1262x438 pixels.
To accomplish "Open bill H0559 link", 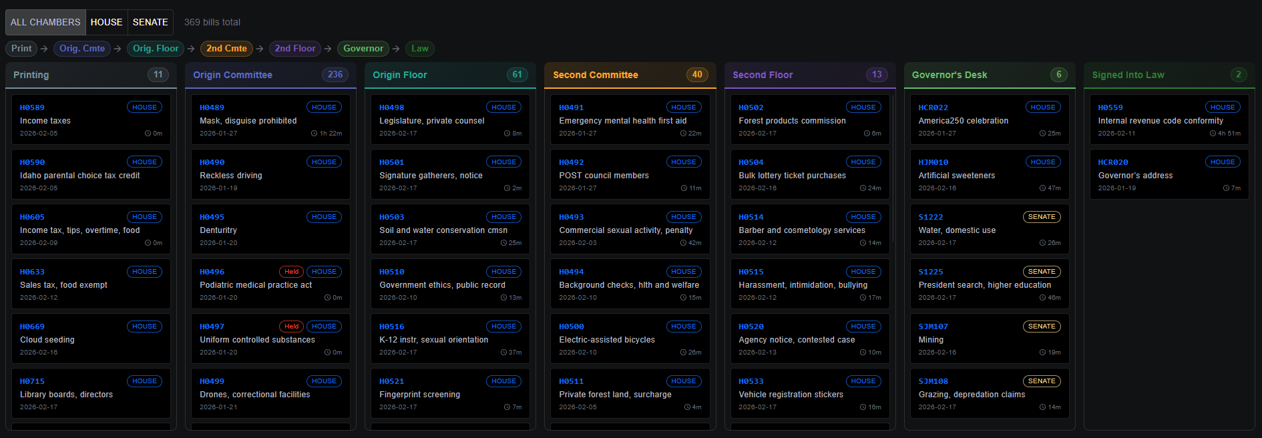I will 1110,107.
